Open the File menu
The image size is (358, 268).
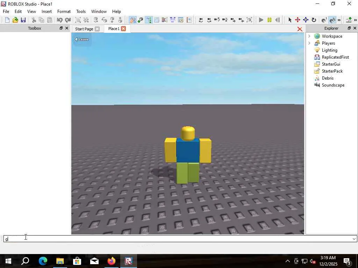[x=6, y=12]
